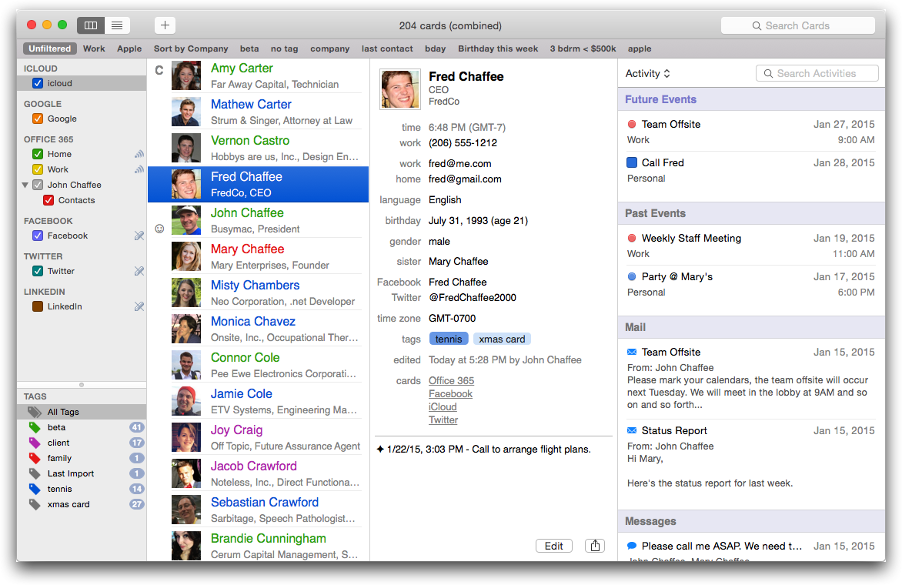
Task: Click the red family tag icon
Action: point(35,459)
